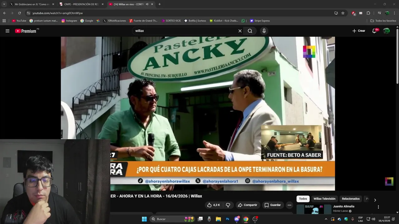This screenshot has width=399, height=224.
Task: Open the YouTube hamburger guide menu
Action: (x=7, y=31)
